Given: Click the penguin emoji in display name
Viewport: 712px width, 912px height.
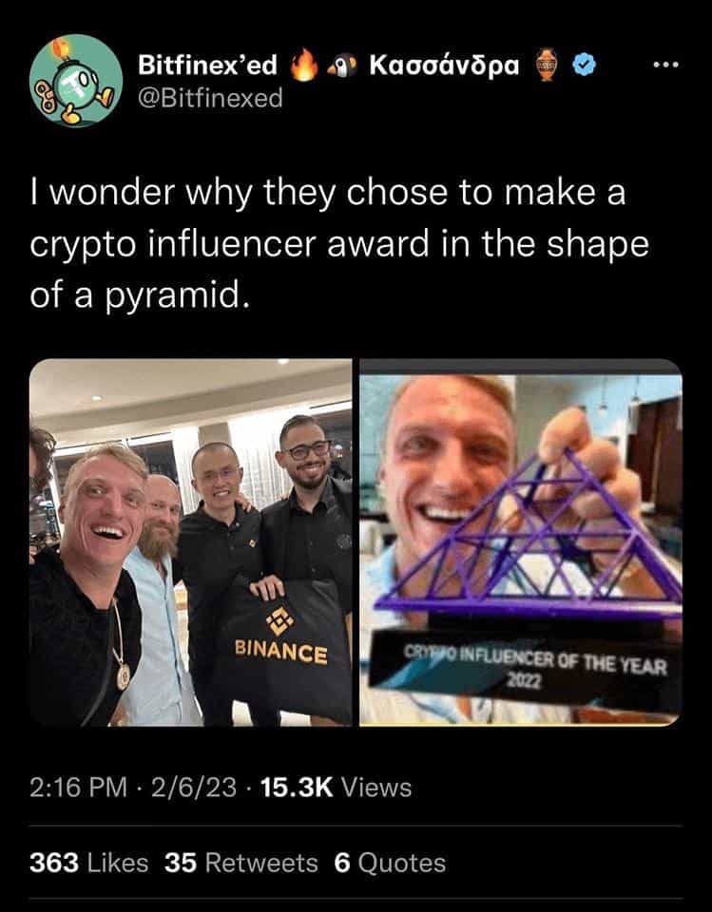Looking at the screenshot, I should tap(342, 66).
